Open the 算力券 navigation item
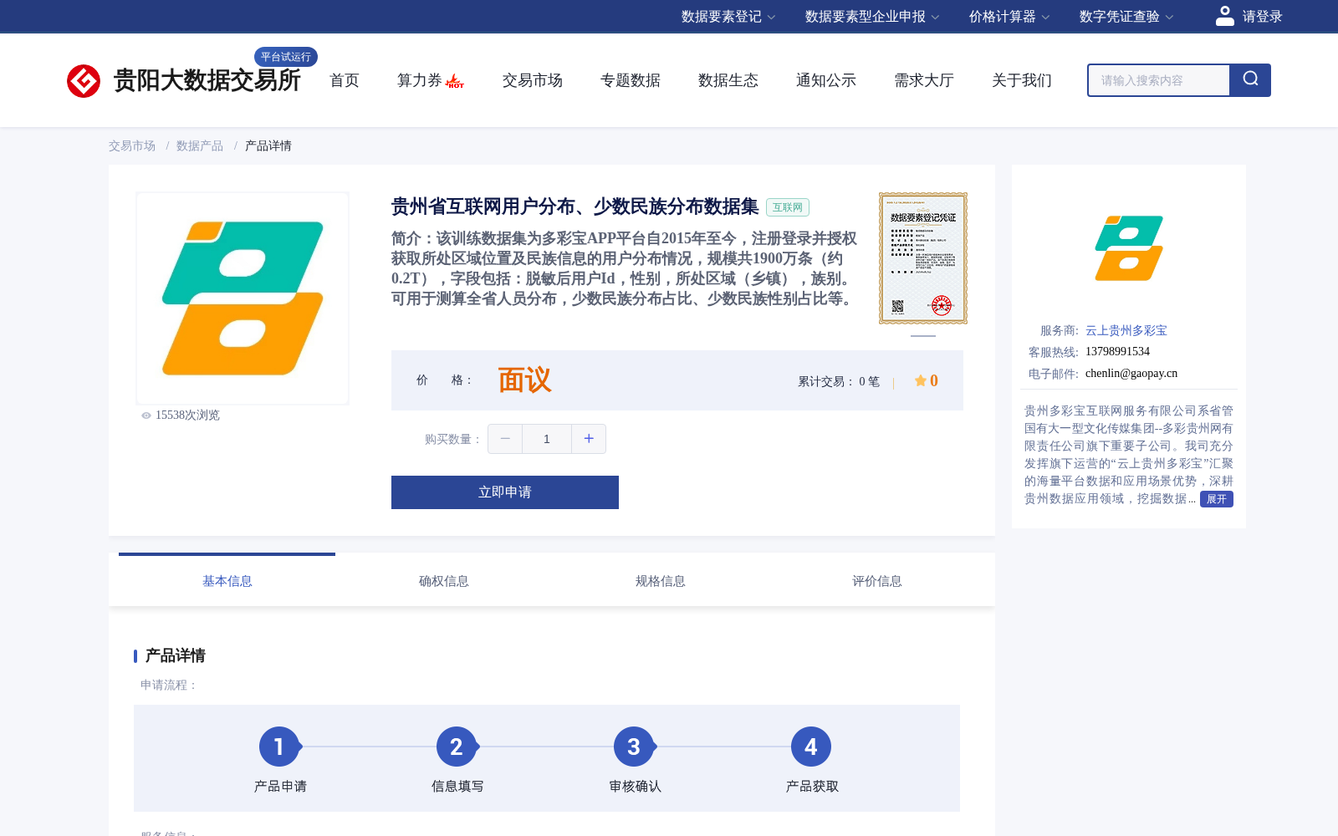 click(x=420, y=80)
